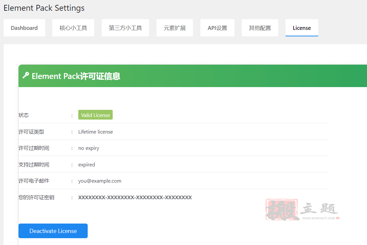Click the key icon in the green header
This screenshot has height=245, width=367.
point(26,75)
